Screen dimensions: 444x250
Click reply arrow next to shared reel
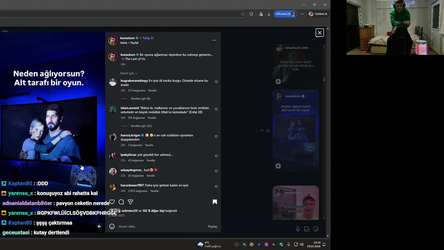click(x=262, y=131)
